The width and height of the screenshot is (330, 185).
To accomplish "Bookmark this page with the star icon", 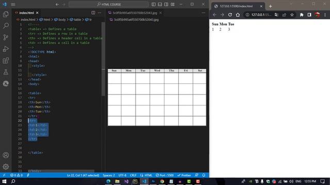I will (x=292, y=15).
